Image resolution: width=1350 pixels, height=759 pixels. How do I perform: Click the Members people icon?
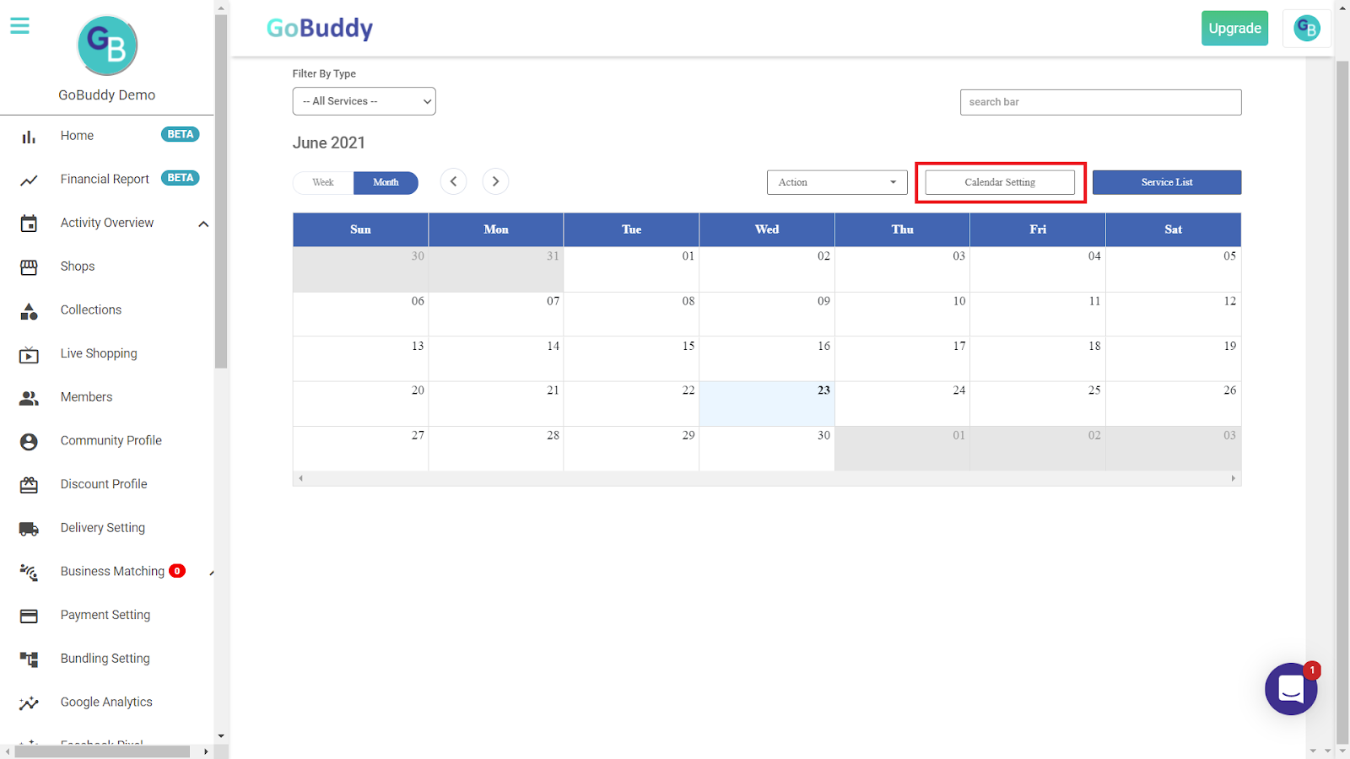(x=29, y=398)
